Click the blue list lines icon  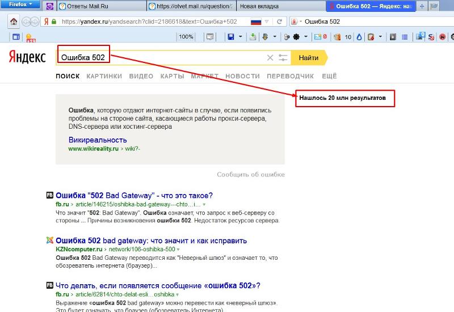(x=405, y=37)
